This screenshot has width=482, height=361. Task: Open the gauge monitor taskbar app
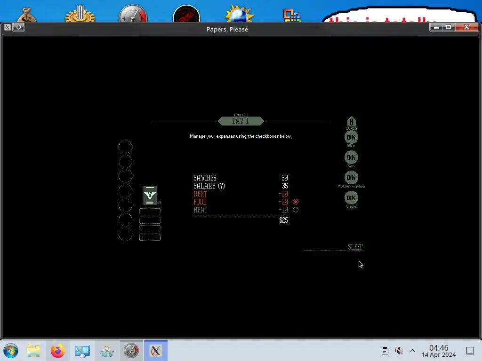[131, 351]
